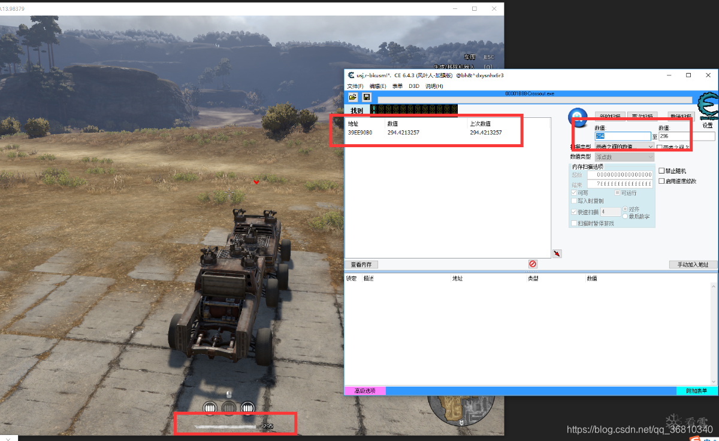This screenshot has width=719, height=441.
Task: Click the second value field containing 296
Action: point(687,136)
